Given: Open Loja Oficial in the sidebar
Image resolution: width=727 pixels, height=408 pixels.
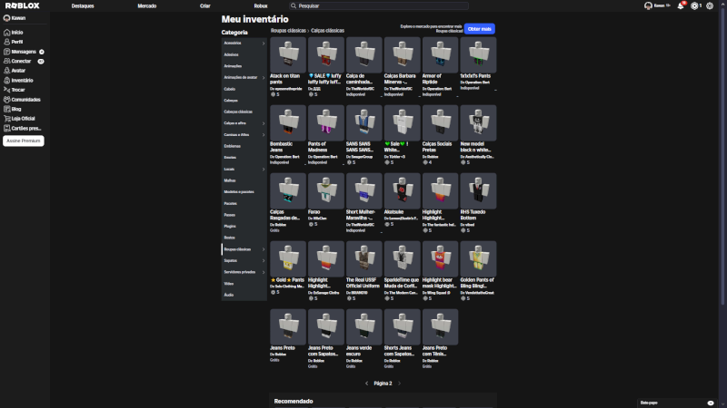Looking at the screenshot, I should coord(19,119).
